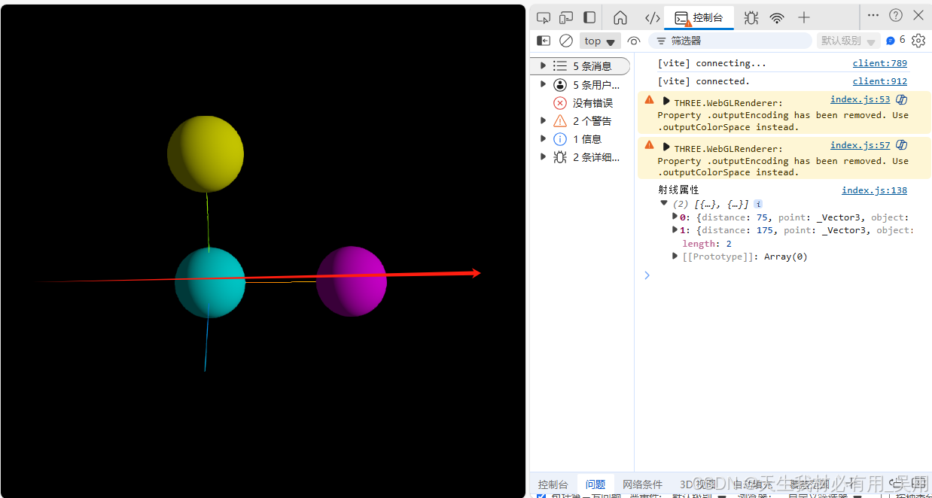Viewport: 932px width, 498px height.
Task: Open the DevTools three-dot customize menu
Action: coord(873,15)
